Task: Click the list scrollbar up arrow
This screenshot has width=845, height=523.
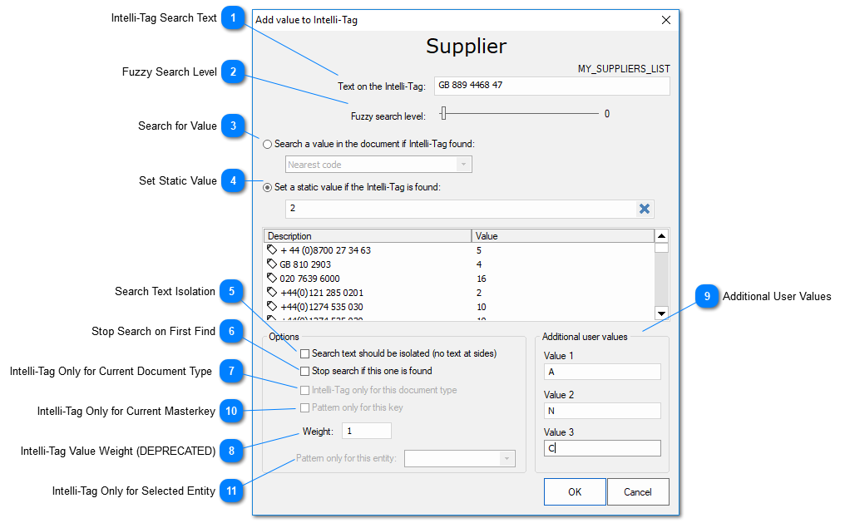Action: (661, 236)
